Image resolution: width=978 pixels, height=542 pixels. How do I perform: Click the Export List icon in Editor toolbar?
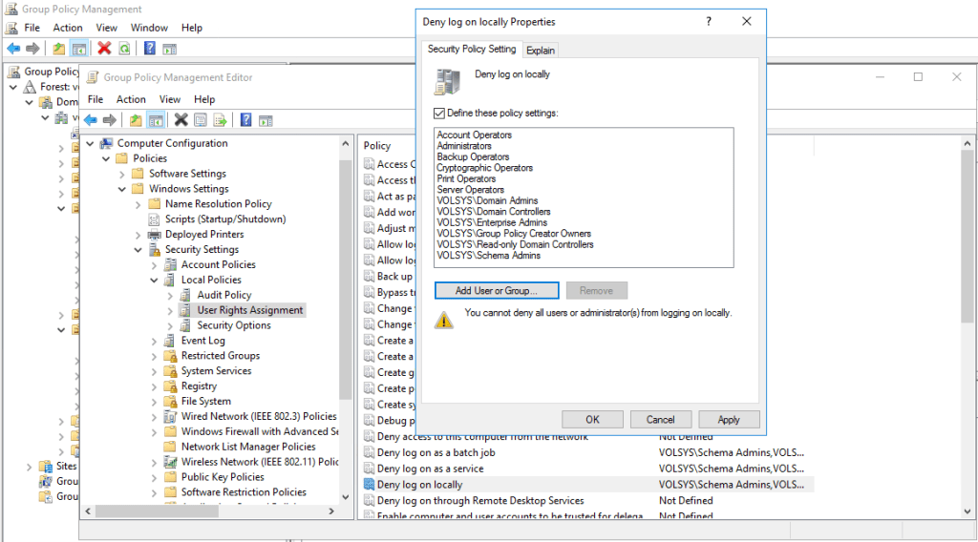click(x=220, y=119)
